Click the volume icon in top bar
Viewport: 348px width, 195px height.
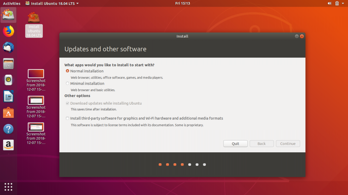330,3
